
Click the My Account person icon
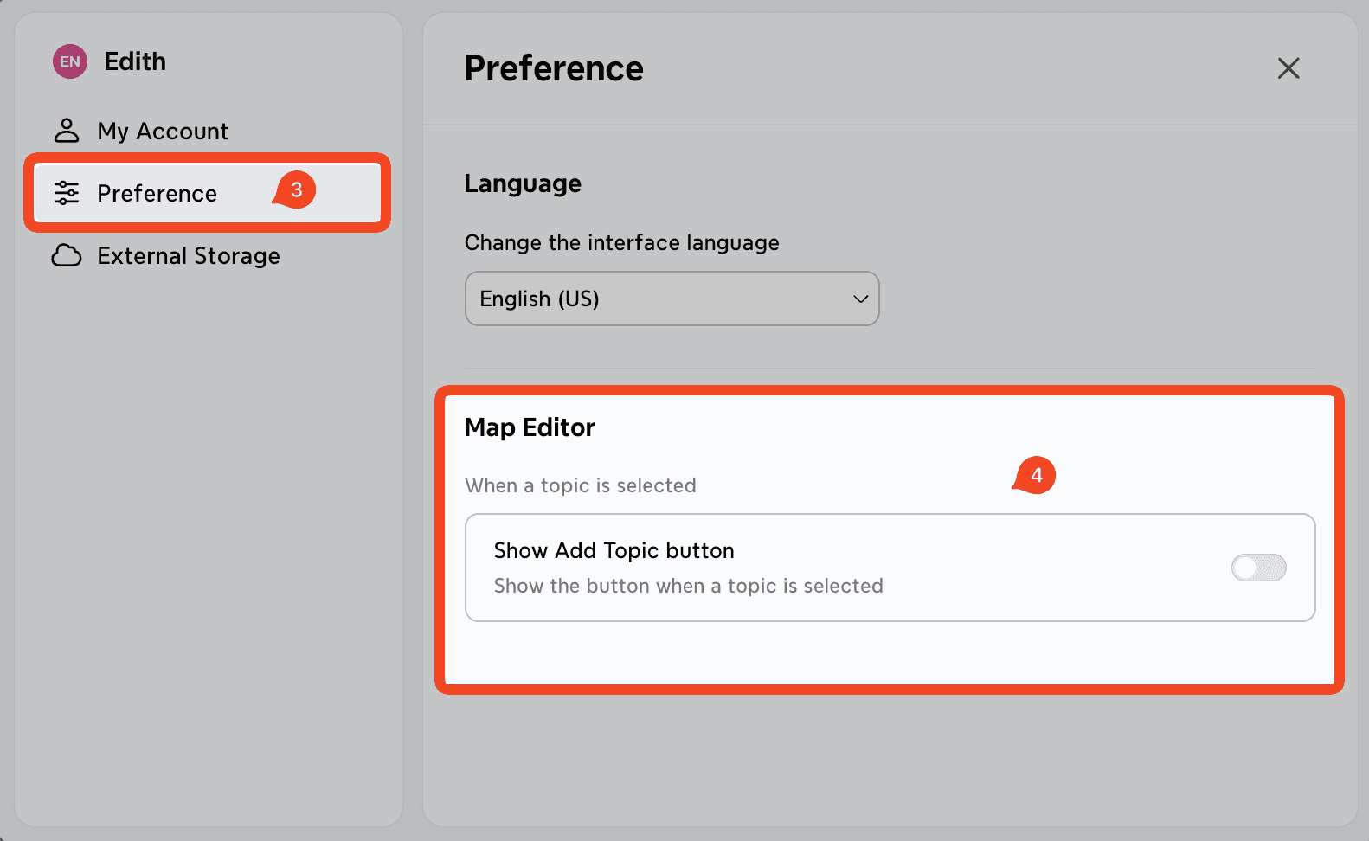pyautogui.click(x=67, y=131)
